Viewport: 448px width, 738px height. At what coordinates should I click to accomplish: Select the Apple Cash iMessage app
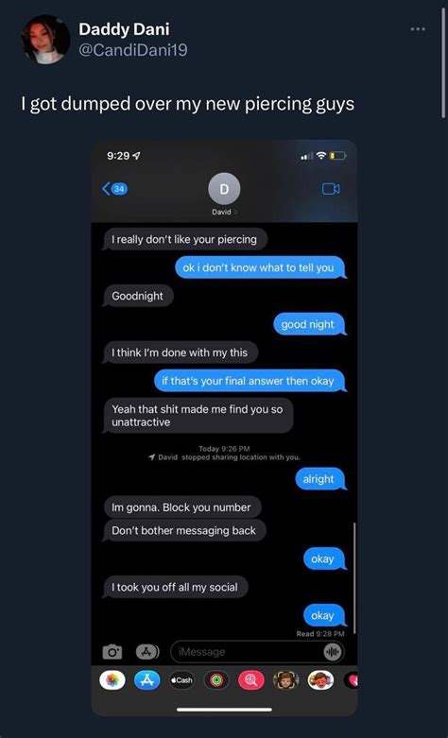pyautogui.click(x=181, y=680)
